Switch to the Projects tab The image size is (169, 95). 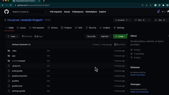[x=66, y=28]
